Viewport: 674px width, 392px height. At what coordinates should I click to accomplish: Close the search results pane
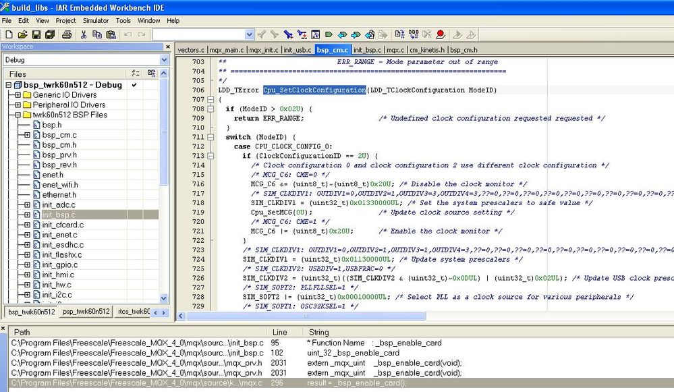[3, 329]
